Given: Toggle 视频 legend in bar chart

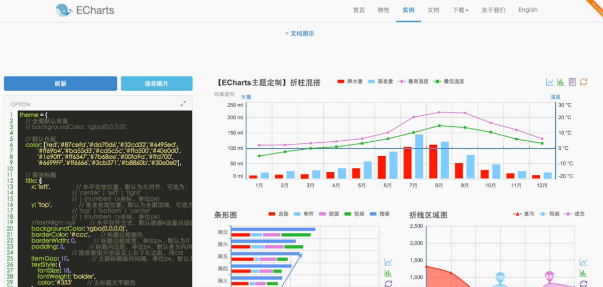Looking at the screenshot, I should pyautogui.click(x=354, y=214).
